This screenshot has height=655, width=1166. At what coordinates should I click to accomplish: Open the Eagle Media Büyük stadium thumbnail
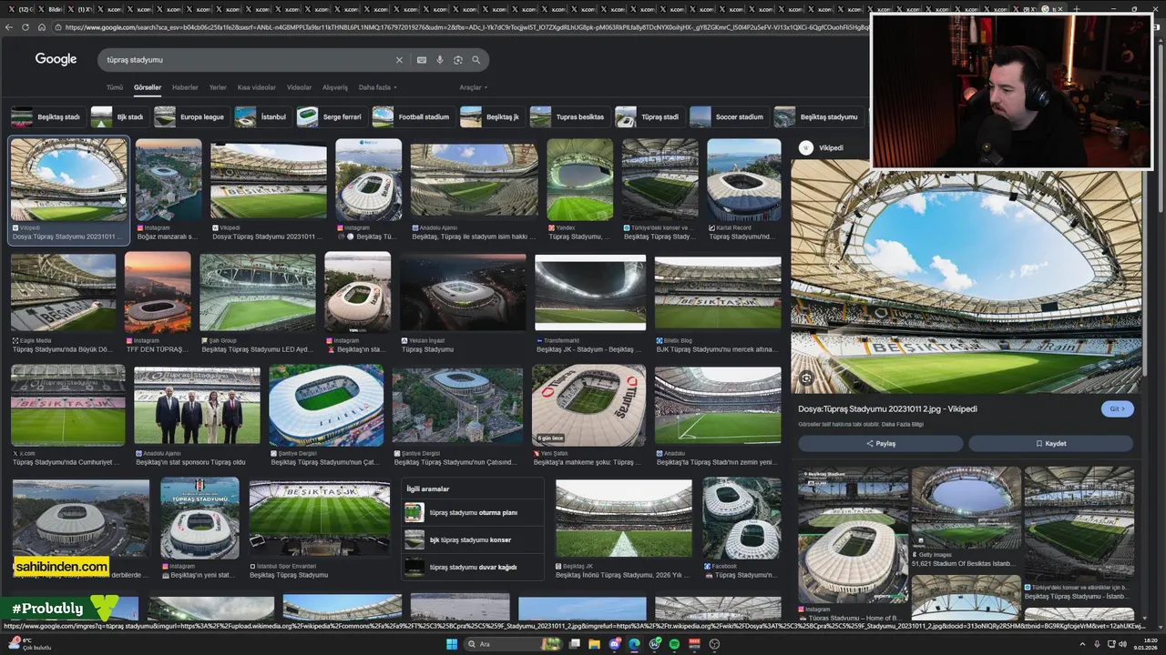(64, 292)
